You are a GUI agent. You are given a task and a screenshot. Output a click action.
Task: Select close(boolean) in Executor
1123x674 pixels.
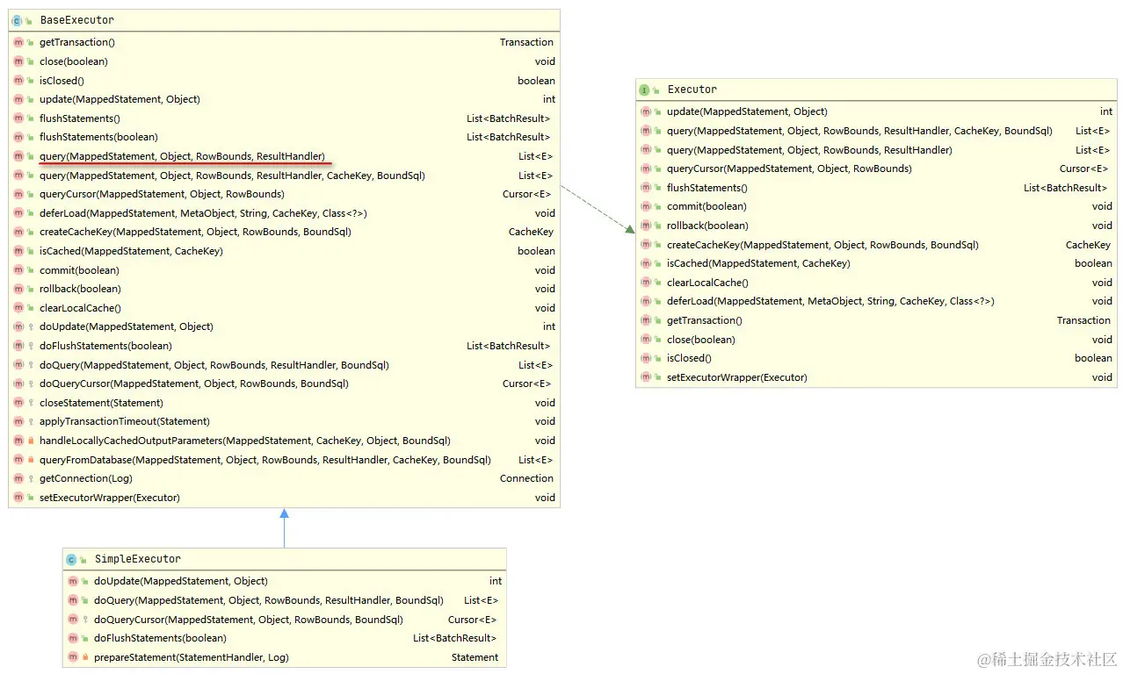click(x=701, y=340)
